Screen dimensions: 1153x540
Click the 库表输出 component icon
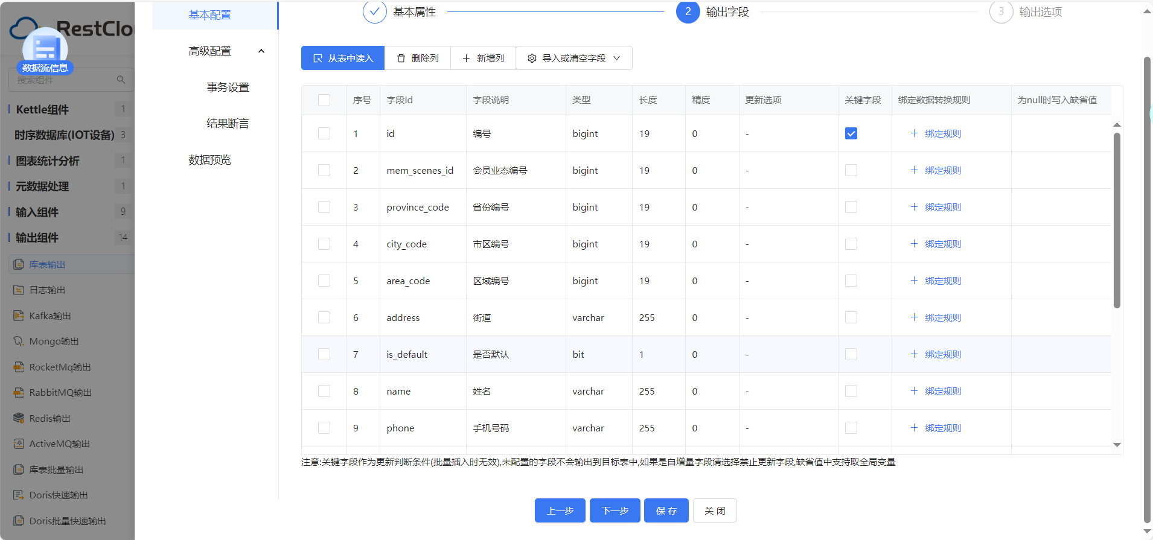pyautogui.click(x=19, y=264)
